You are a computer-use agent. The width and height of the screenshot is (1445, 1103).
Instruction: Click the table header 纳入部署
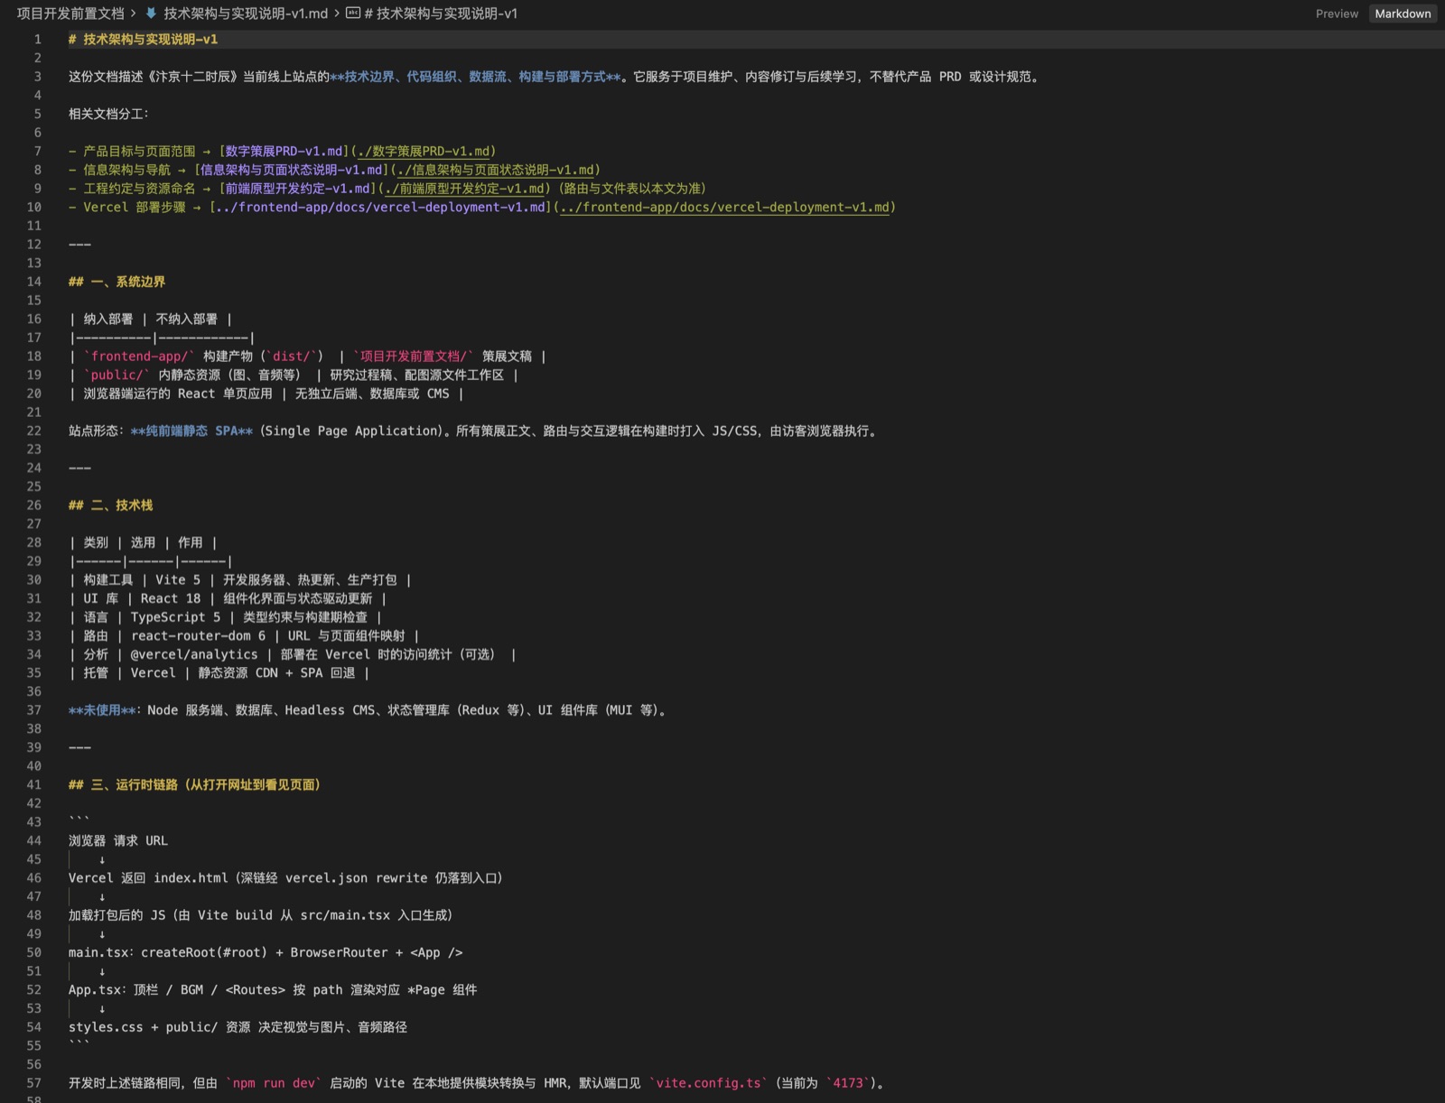[x=108, y=319]
